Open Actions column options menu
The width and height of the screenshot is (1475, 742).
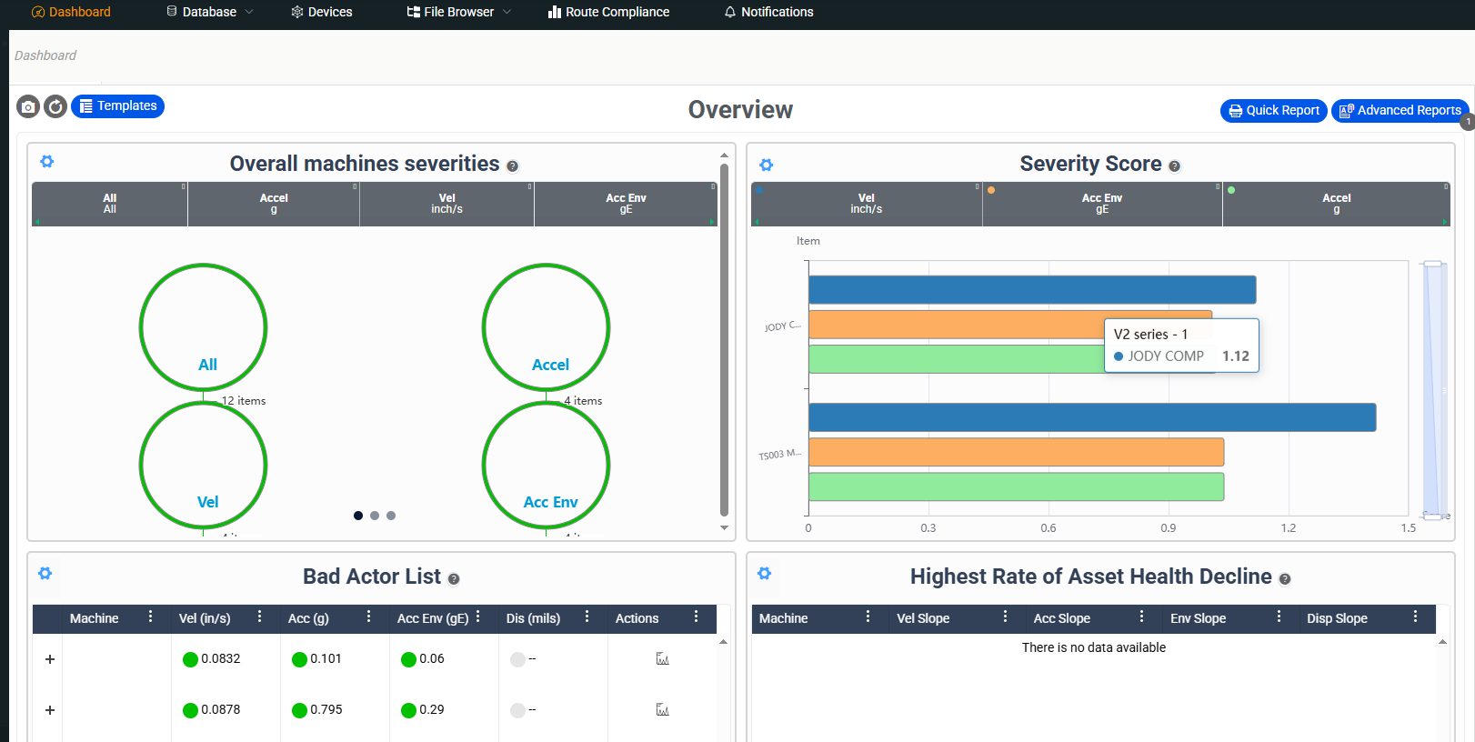[x=696, y=617]
